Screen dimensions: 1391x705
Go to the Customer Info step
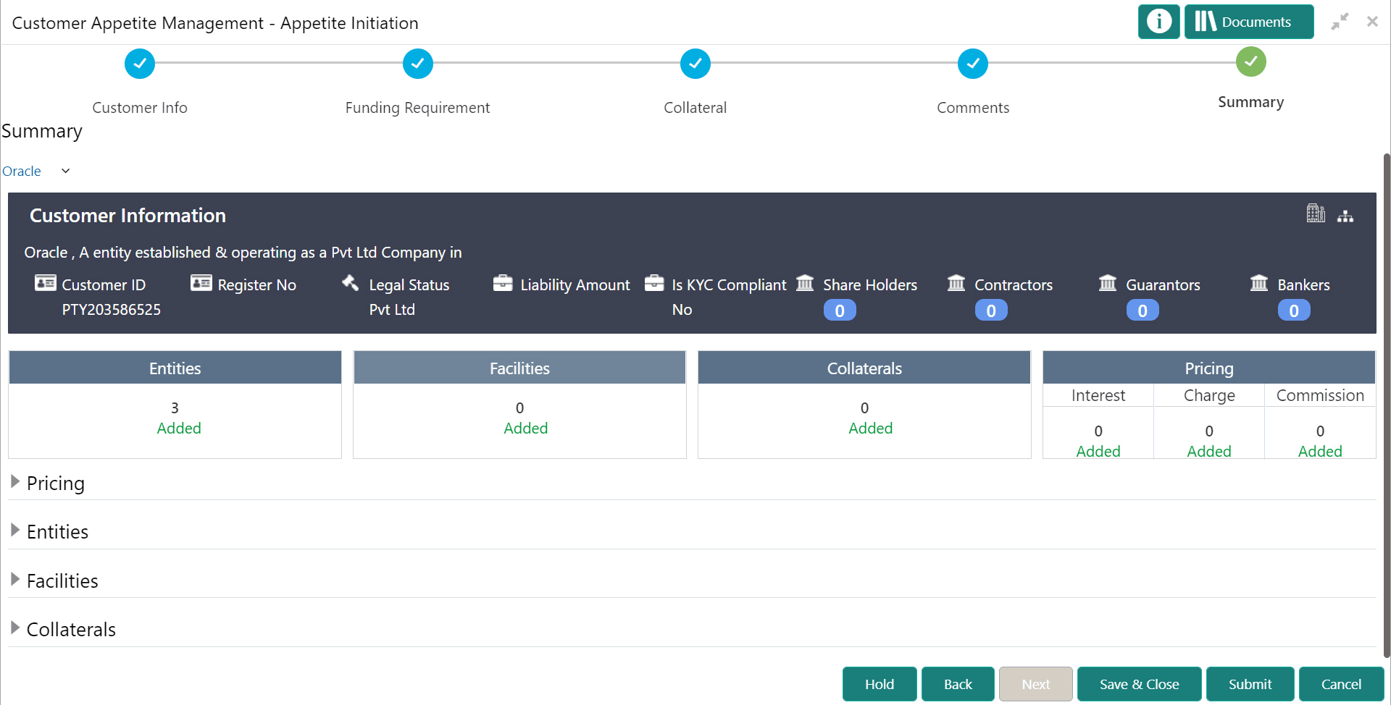(139, 64)
